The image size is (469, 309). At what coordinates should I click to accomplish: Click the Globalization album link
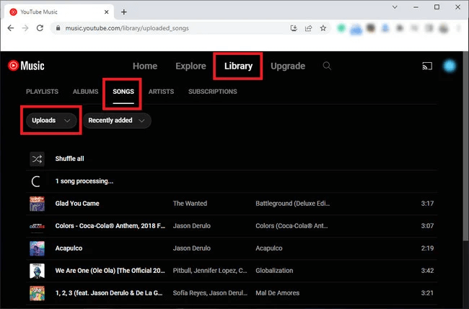274,271
